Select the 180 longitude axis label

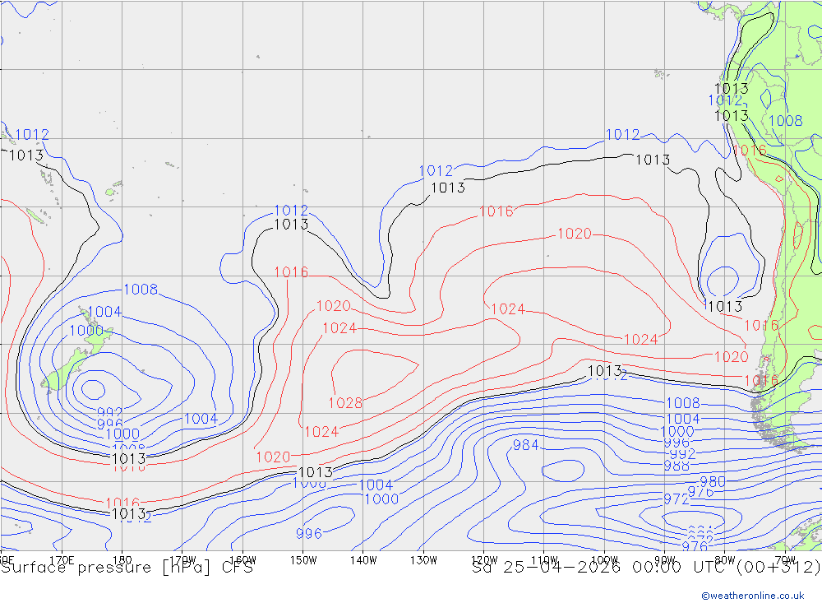122,560
